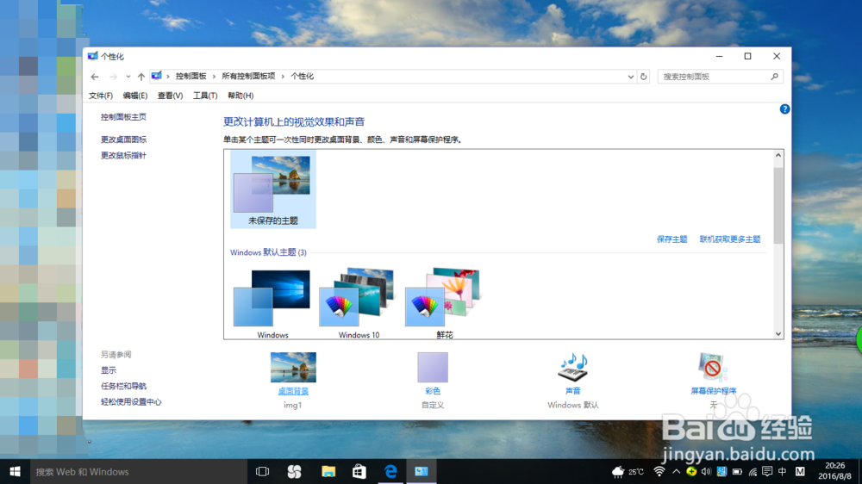
Task: Open the 彩色 color swatch
Action: pos(433,367)
